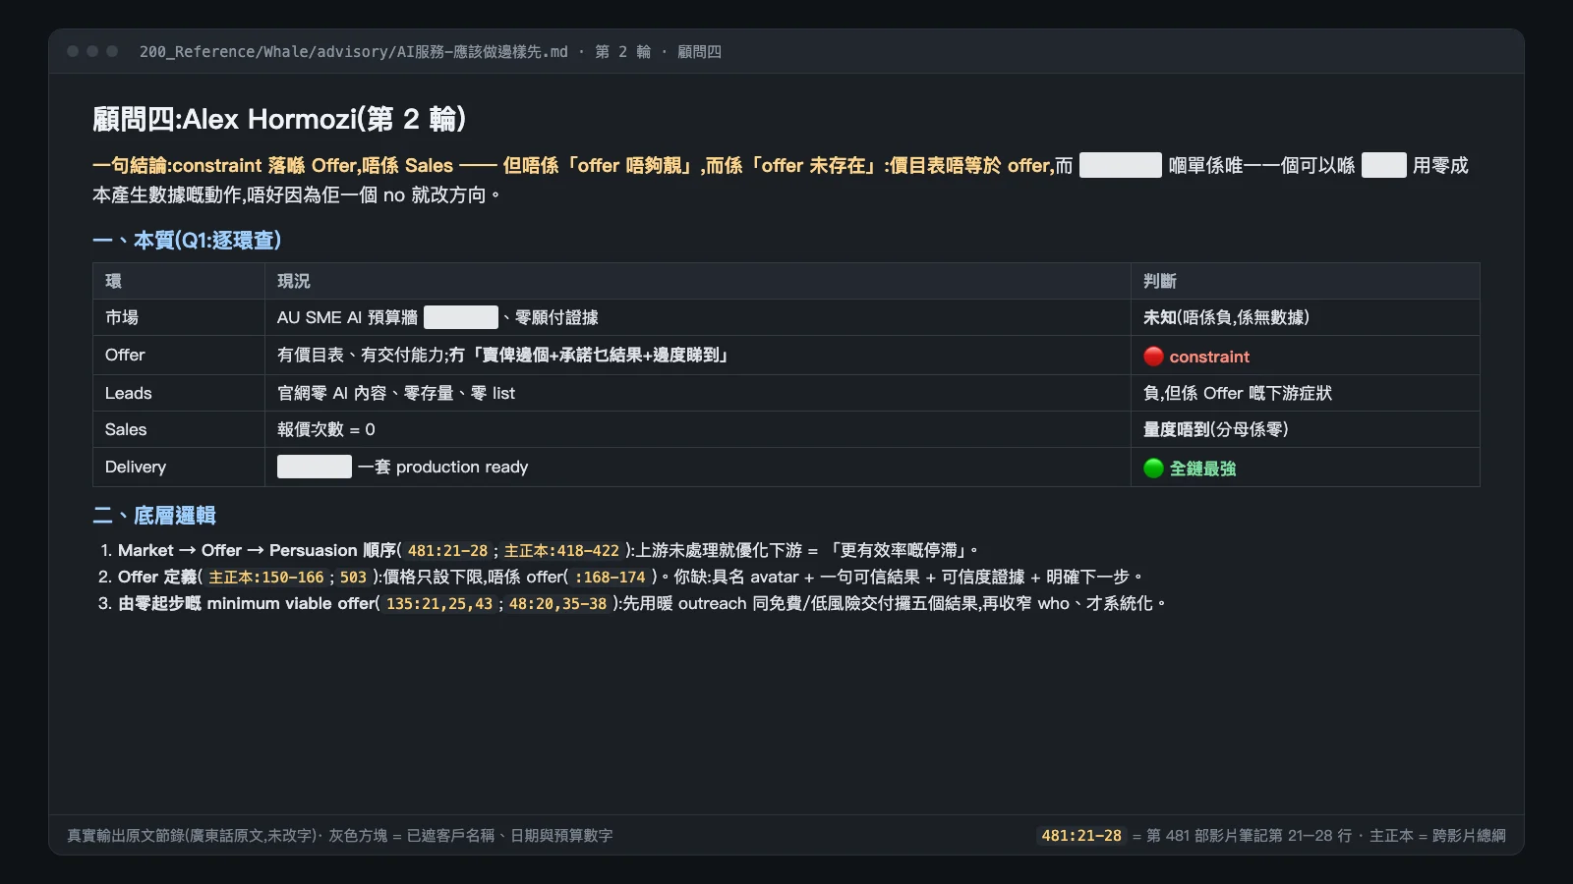Click footer legend code '481:21–28'

tap(1081, 836)
